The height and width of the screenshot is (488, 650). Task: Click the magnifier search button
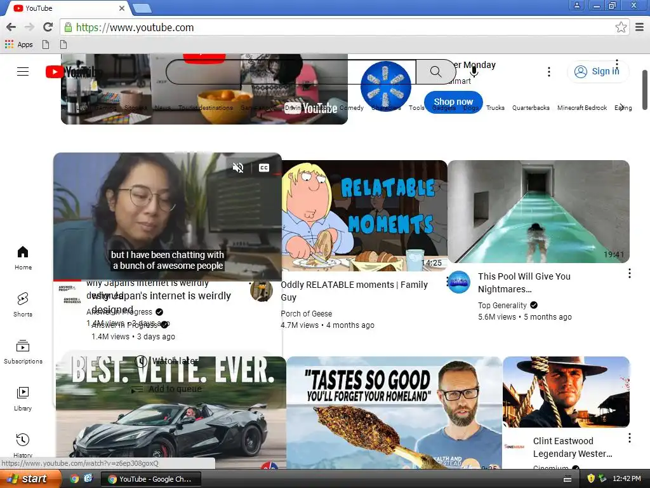click(435, 72)
